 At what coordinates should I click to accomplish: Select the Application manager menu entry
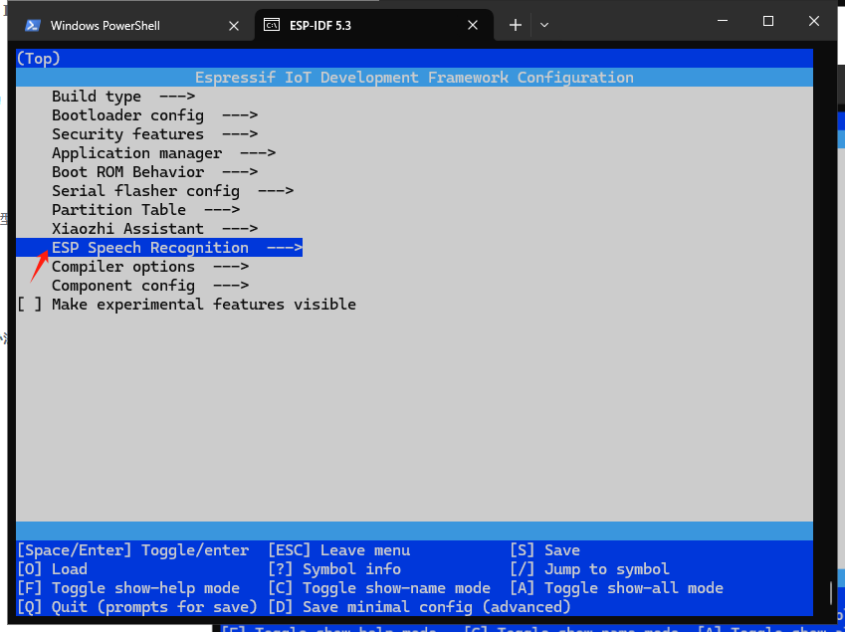(x=136, y=153)
